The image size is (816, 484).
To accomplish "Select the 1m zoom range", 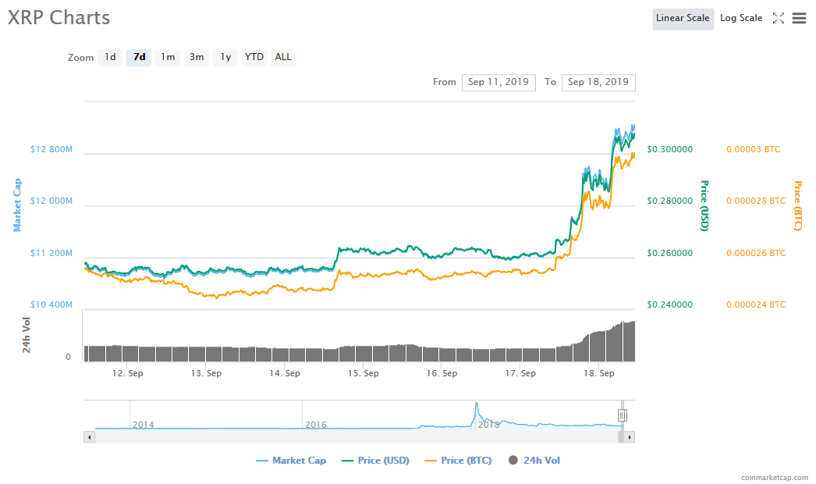I will (x=168, y=57).
